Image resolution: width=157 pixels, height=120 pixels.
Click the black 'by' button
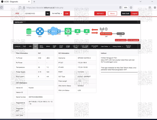(48, 13)
